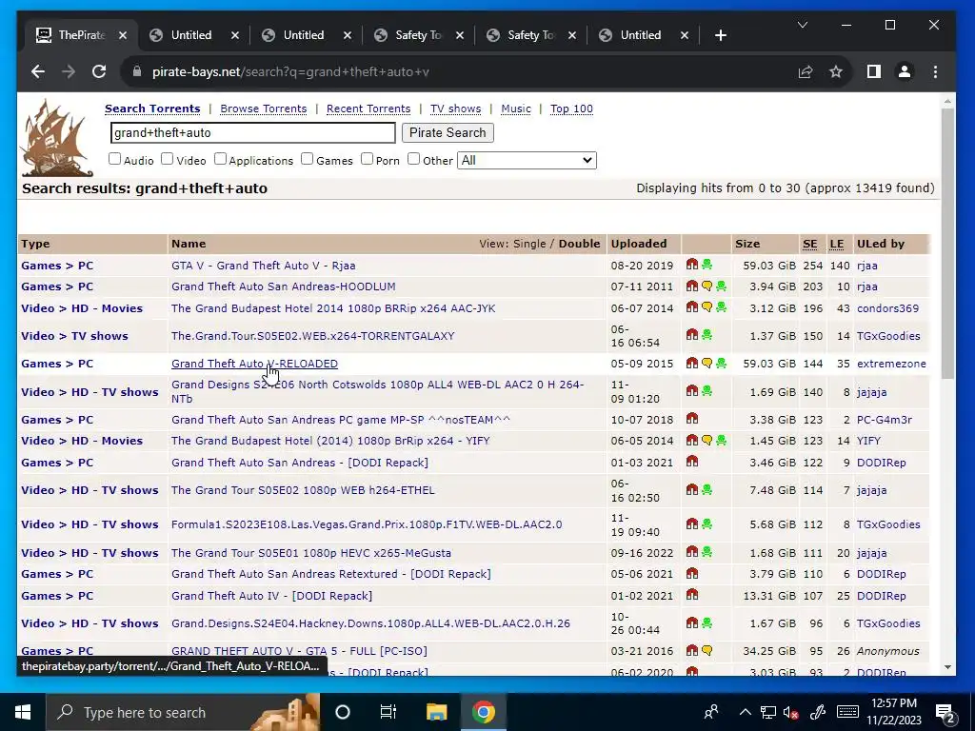
Task: Click magnet icon for Grand Theft Auto IV DODI Repack
Action: click(x=691, y=594)
